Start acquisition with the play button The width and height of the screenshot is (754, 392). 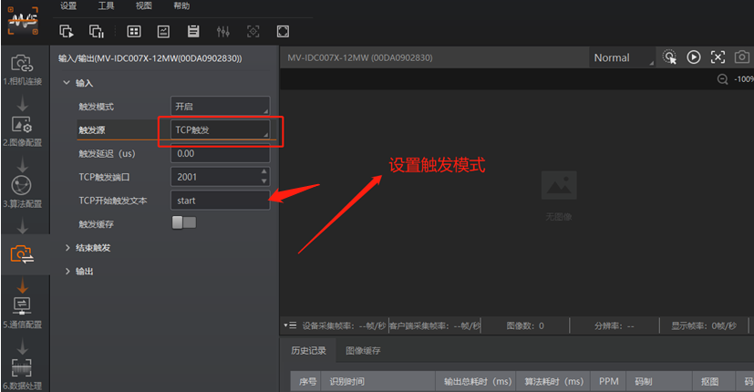point(694,57)
